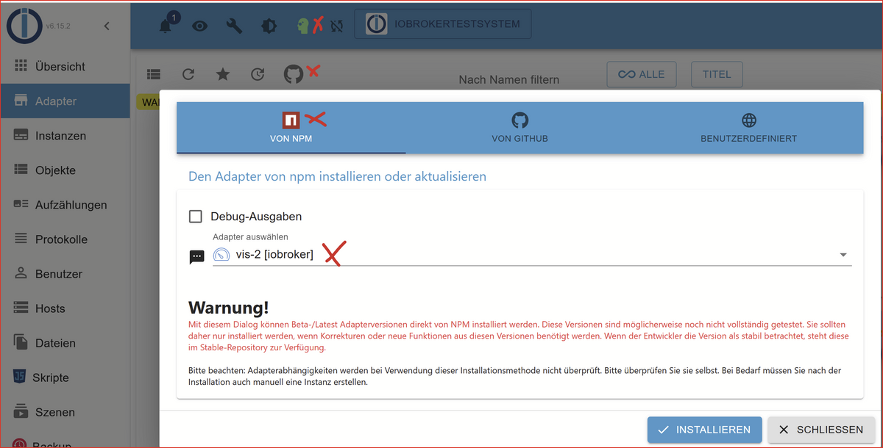The image size is (883, 448).
Task: Click the Schliessen button
Action: (820, 430)
